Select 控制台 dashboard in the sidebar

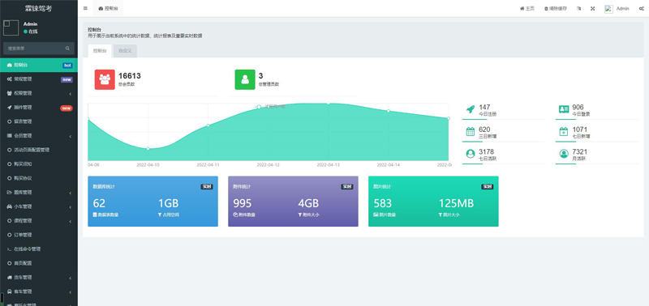pyautogui.click(x=39, y=65)
